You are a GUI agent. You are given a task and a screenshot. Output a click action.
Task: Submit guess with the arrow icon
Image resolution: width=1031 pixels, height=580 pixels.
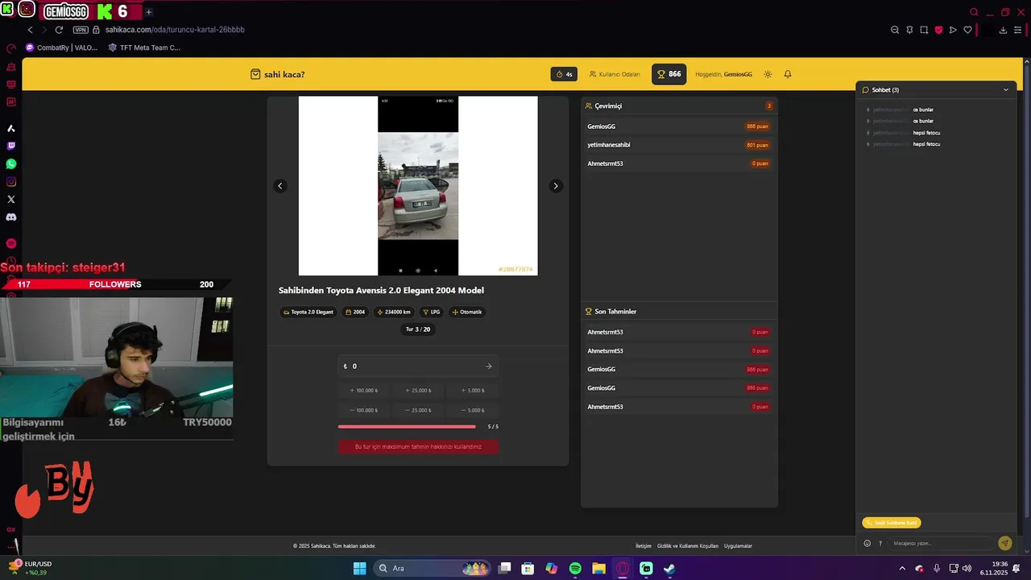[489, 367]
